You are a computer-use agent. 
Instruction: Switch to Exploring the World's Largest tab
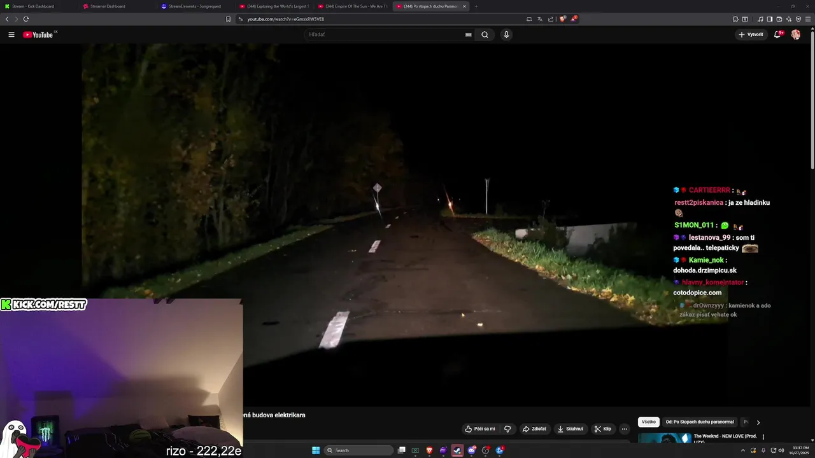pyautogui.click(x=274, y=6)
